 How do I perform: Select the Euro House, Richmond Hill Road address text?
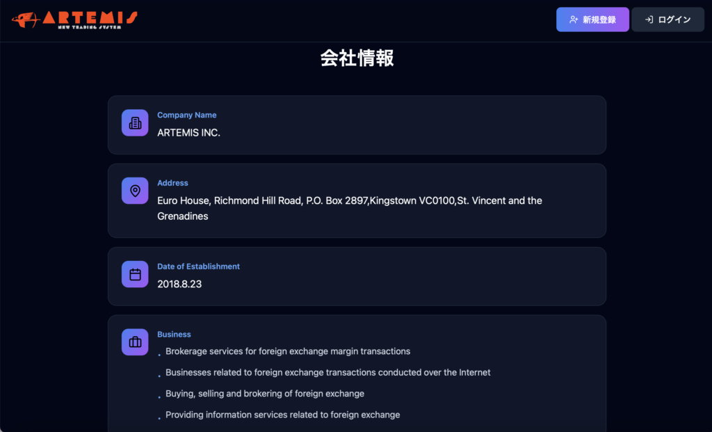coord(350,208)
